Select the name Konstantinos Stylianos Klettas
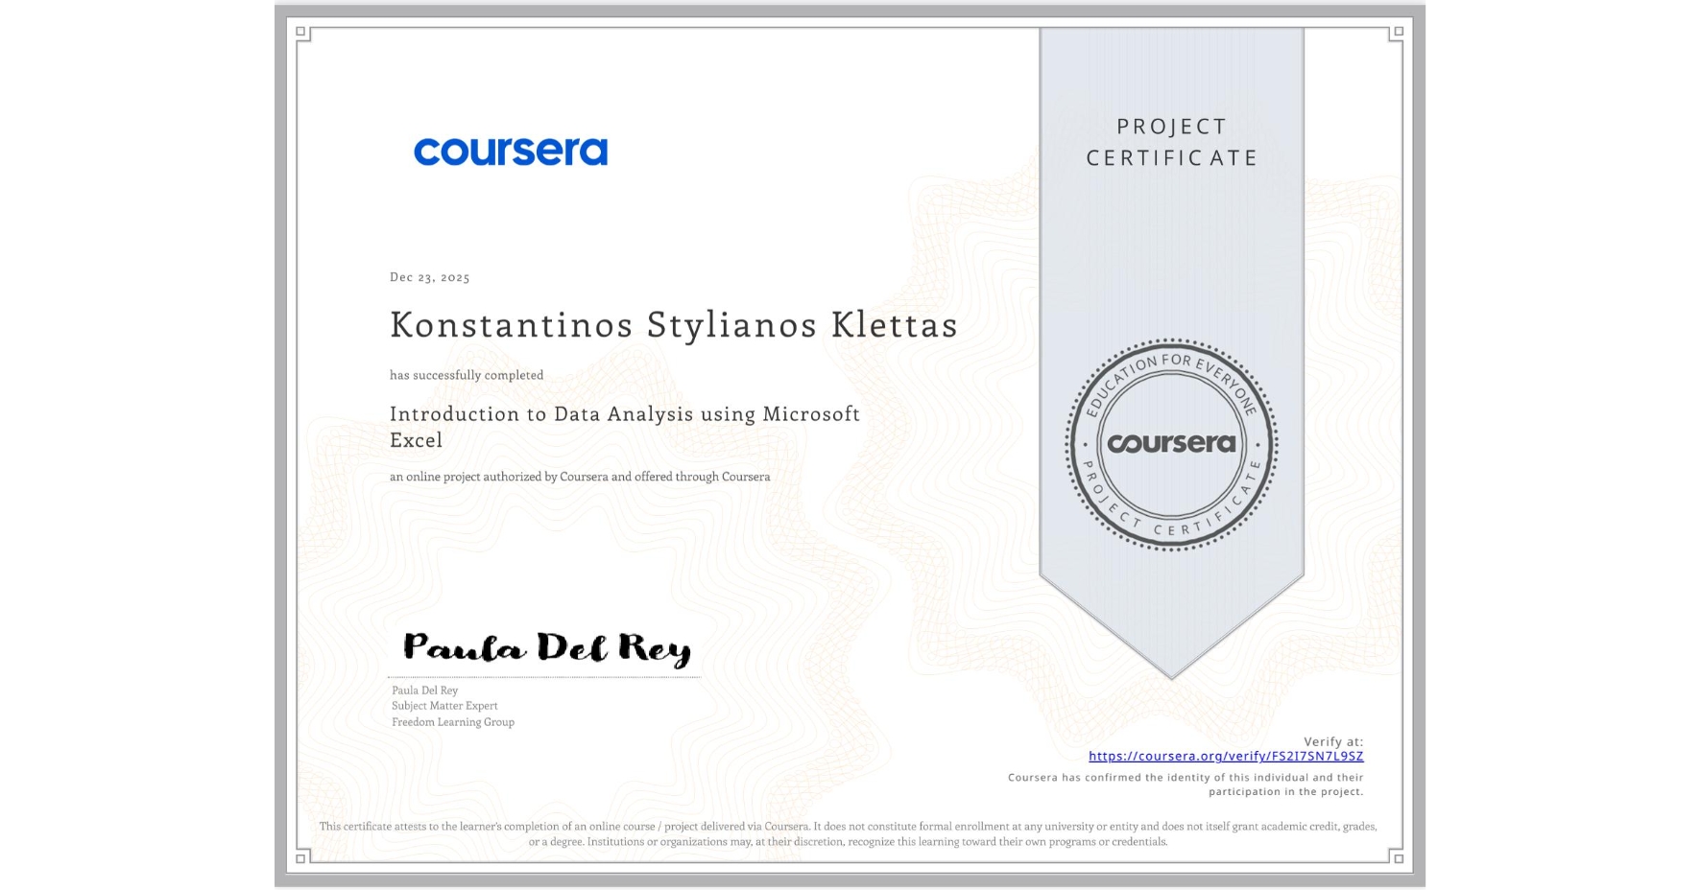Image resolution: width=1701 pixels, height=890 pixels. [x=674, y=325]
